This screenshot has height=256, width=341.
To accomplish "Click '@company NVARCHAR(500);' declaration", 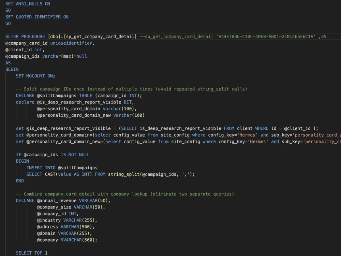I will [67, 240].
